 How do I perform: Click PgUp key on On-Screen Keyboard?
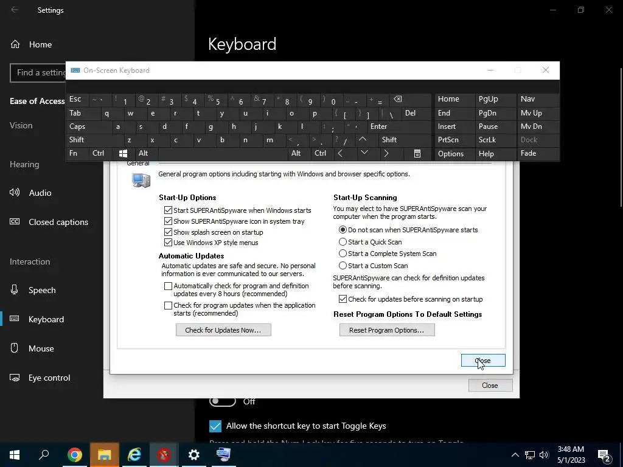click(x=496, y=99)
